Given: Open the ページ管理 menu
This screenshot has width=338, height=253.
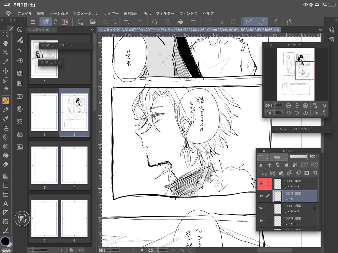Looking at the screenshot, I should pyautogui.click(x=59, y=13).
